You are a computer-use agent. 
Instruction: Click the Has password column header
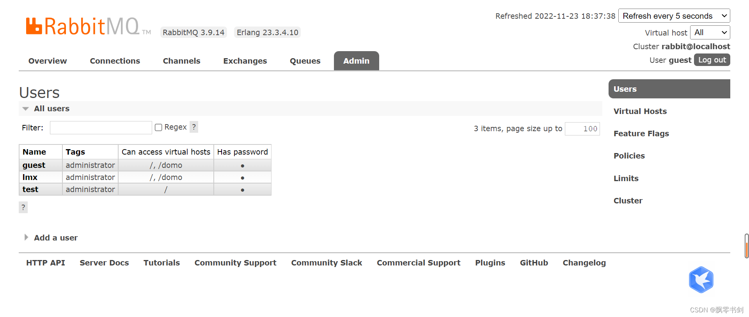pos(242,152)
